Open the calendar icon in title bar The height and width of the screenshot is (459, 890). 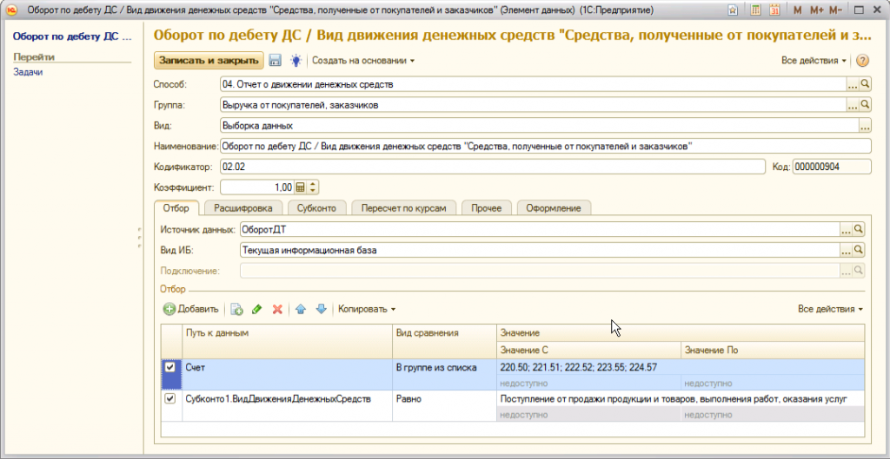point(774,10)
